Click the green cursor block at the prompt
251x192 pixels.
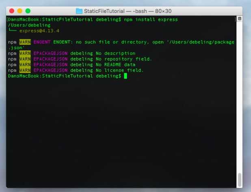(125, 76)
